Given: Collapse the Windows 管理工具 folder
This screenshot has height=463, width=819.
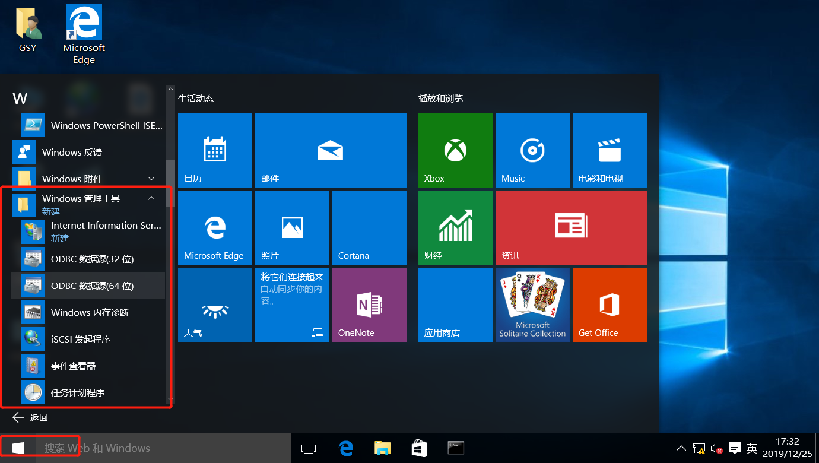Looking at the screenshot, I should point(88,205).
